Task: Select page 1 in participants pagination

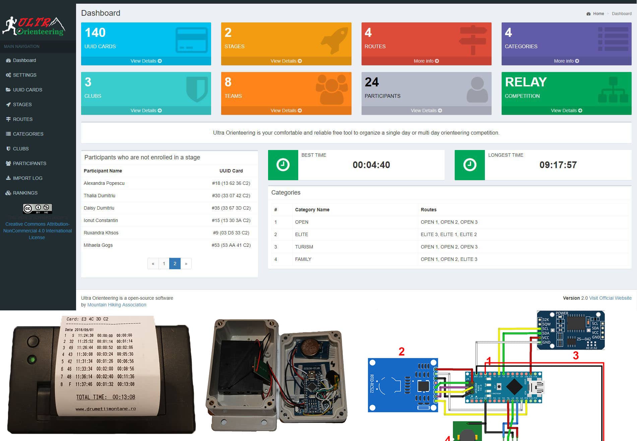Action: point(164,264)
